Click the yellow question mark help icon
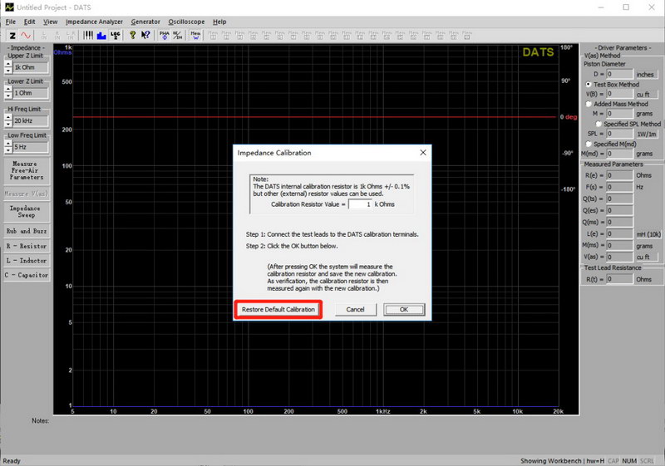Viewport: 665px width, 466px height. click(133, 36)
